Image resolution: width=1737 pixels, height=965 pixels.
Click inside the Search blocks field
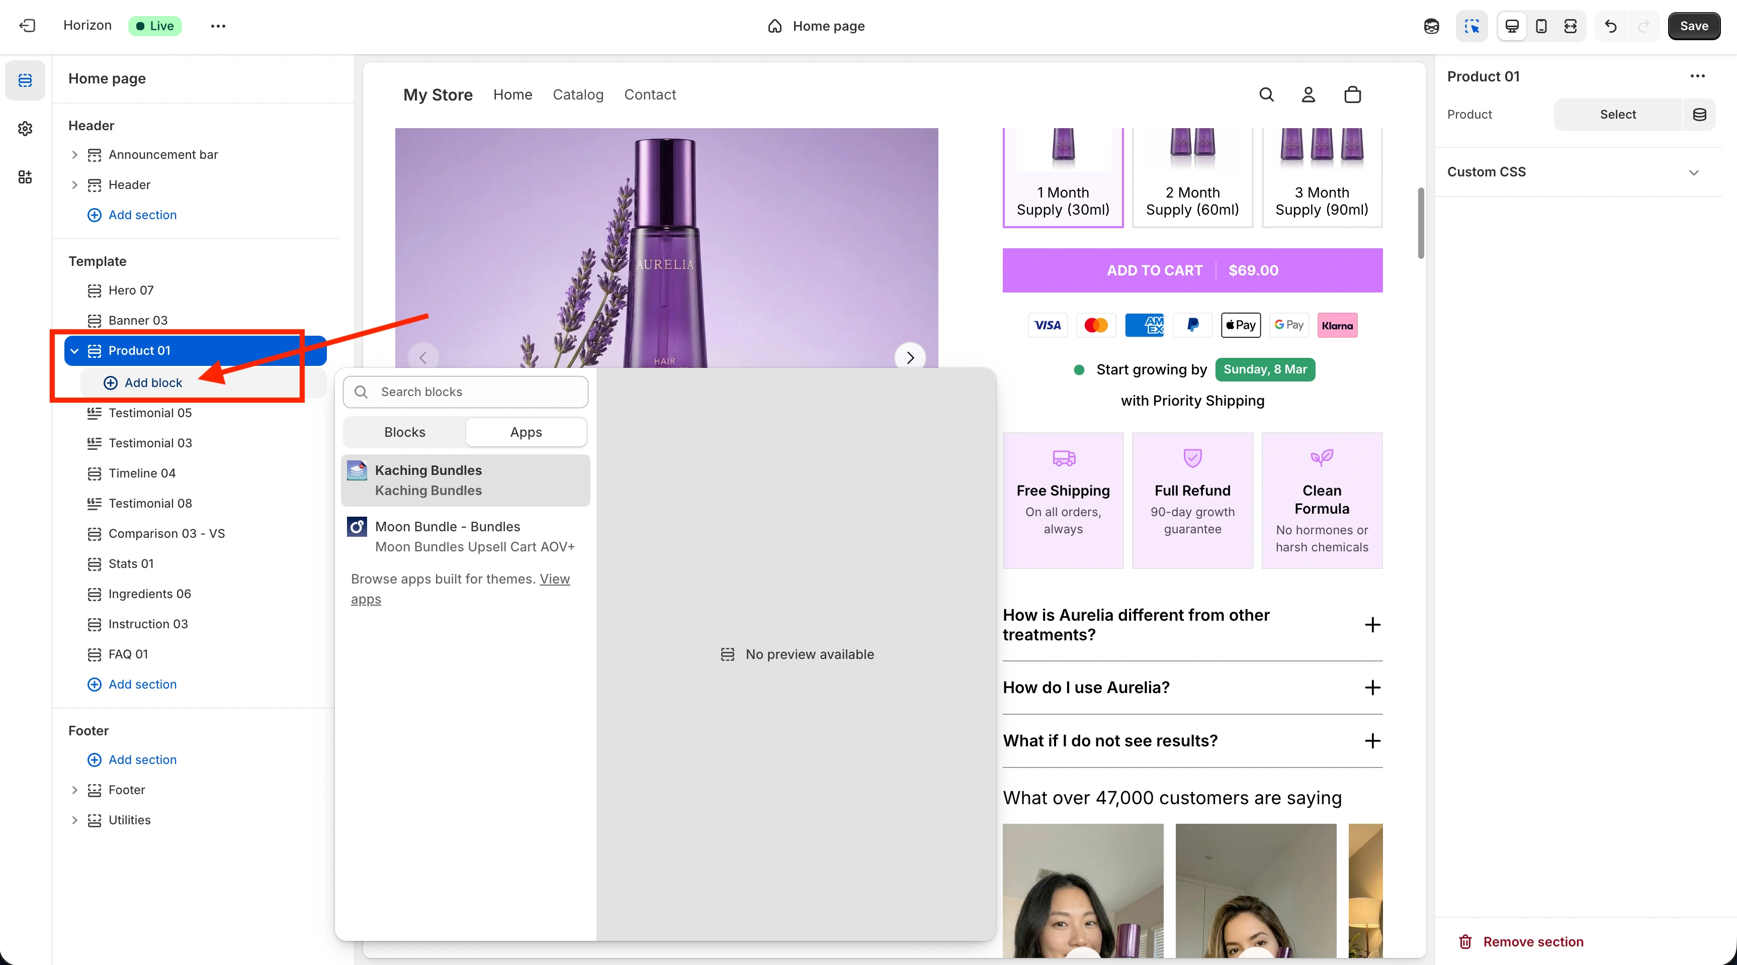465,392
